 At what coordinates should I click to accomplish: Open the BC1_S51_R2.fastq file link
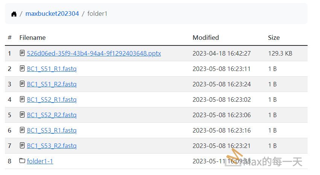(x=52, y=84)
